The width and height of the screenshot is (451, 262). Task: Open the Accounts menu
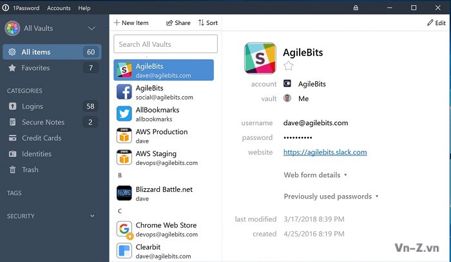coord(59,8)
